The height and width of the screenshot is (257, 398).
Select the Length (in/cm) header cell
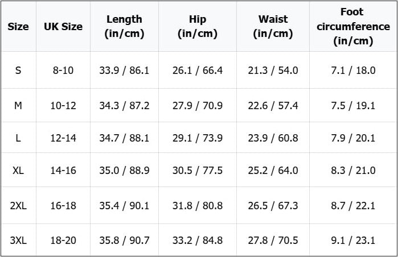pos(124,27)
